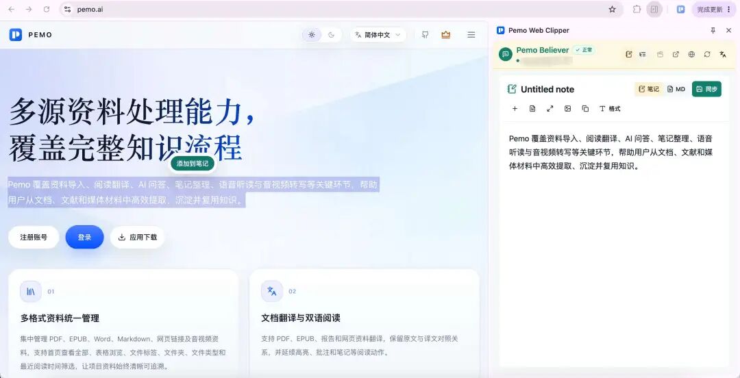The image size is (740, 378).
Task: Click the document icon in note toolbar
Action: 532,109
